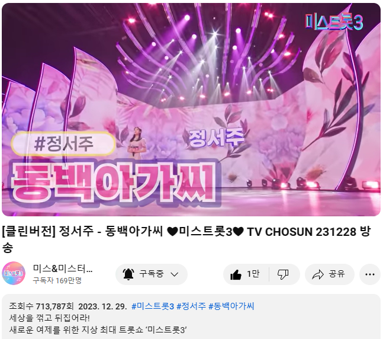Screen dimensions: 383x339
Task: Open the #정서주 hashtag in description
Action: 191,306
